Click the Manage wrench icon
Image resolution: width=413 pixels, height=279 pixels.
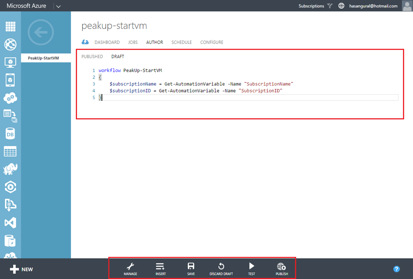tap(130, 269)
